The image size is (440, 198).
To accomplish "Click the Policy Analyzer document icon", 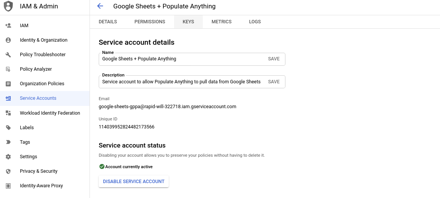I will 8,69.
